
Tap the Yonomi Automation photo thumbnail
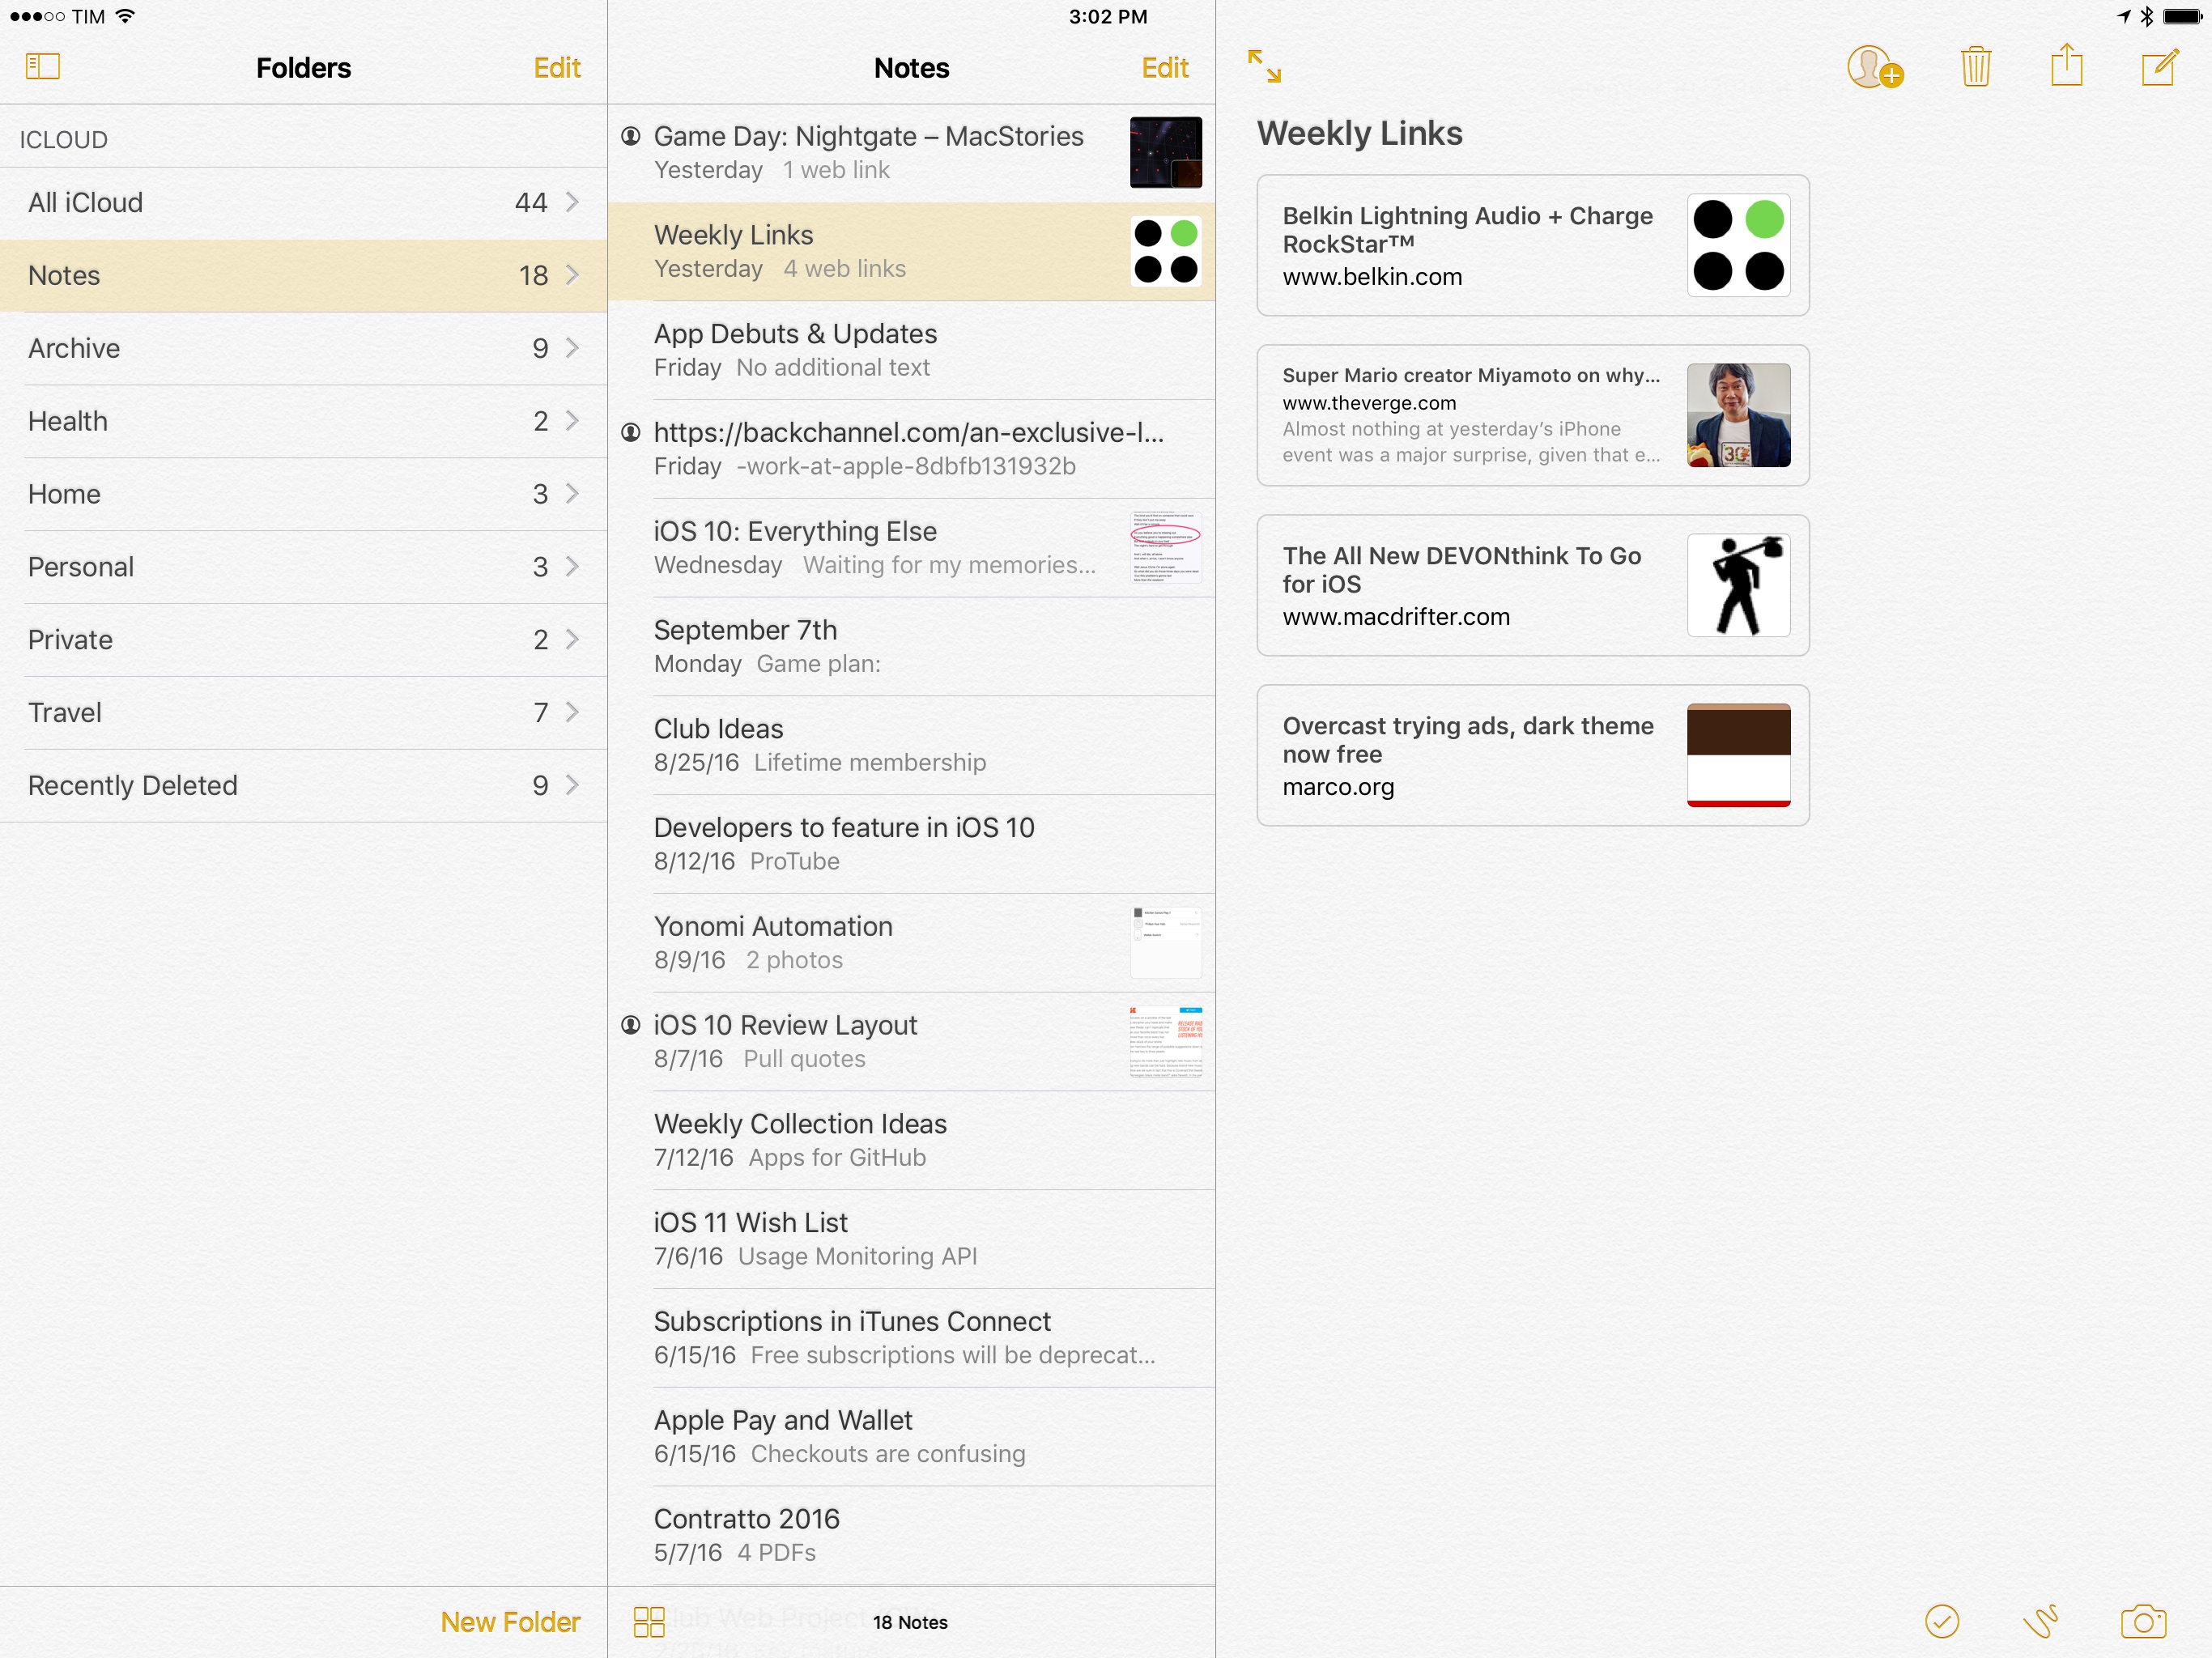click(1166, 943)
